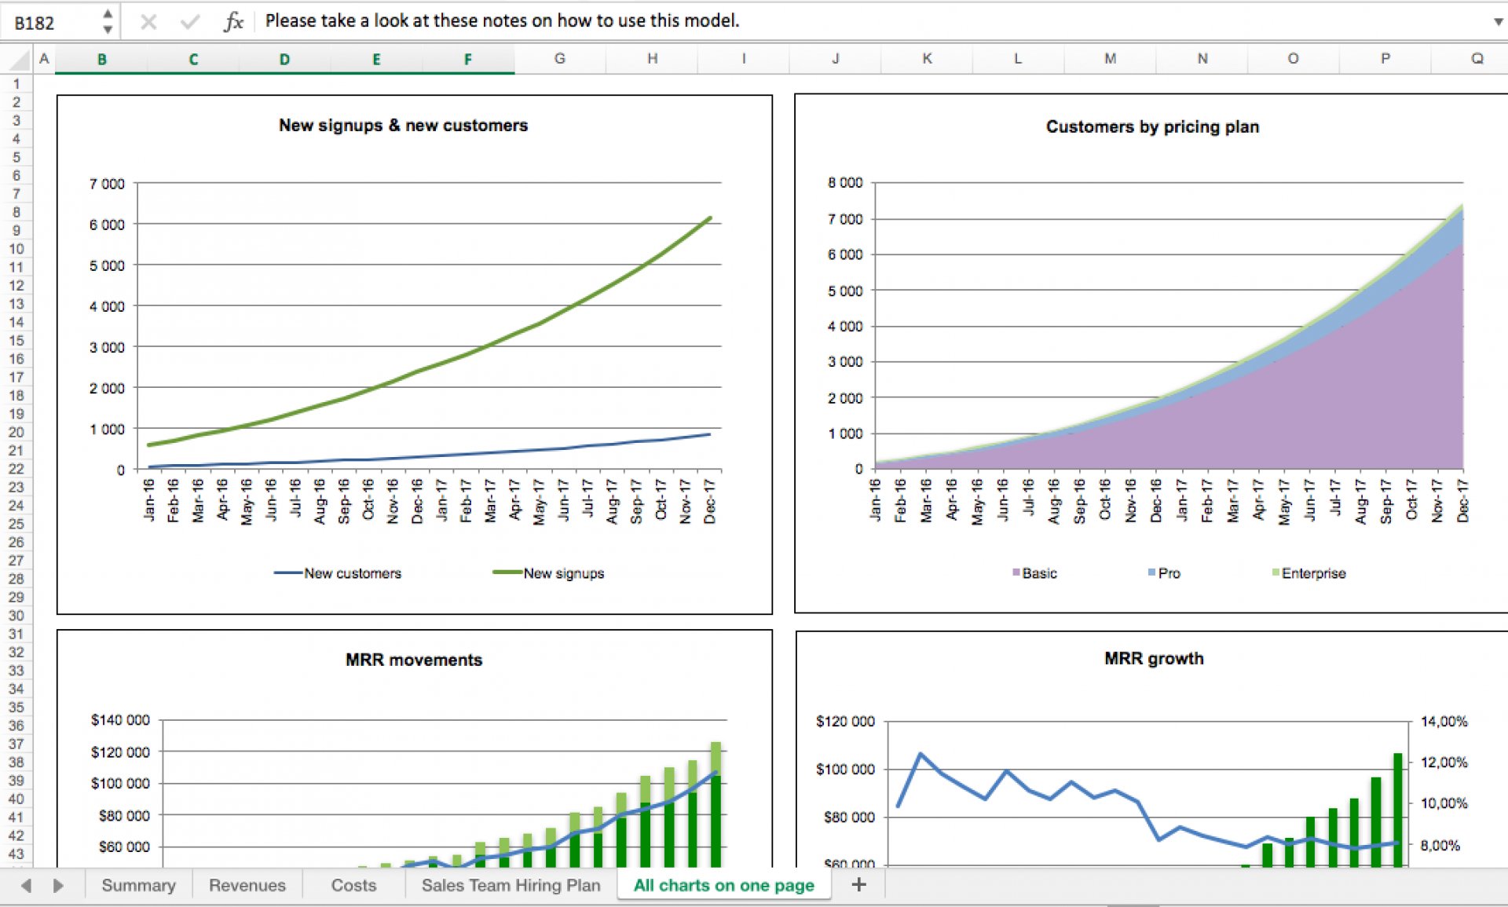The width and height of the screenshot is (1508, 907).
Task: Click the confirm checkmark in formula bar
Action: (x=189, y=22)
